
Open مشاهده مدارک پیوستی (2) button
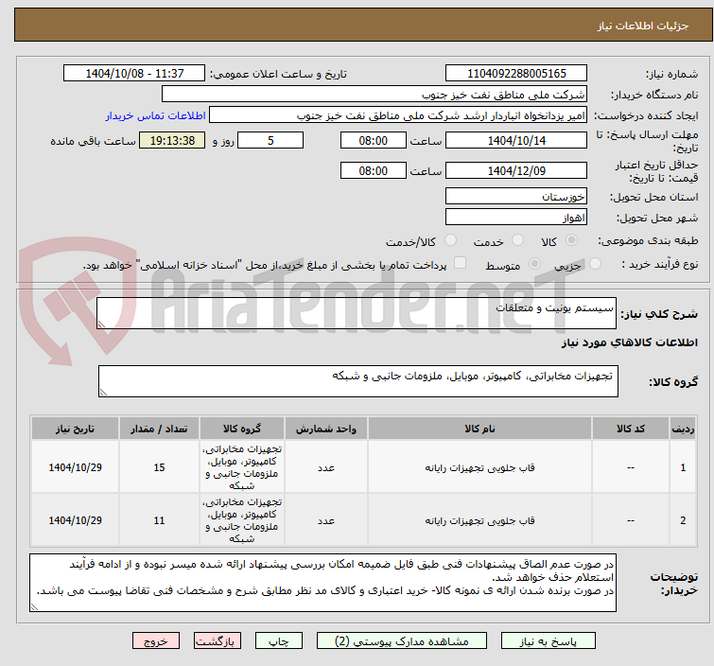coord(402,640)
